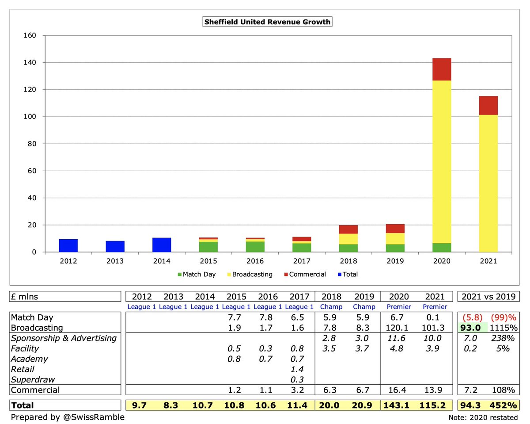
Task: Click the 'Broadcasting' table row label
Action: [x=38, y=328]
